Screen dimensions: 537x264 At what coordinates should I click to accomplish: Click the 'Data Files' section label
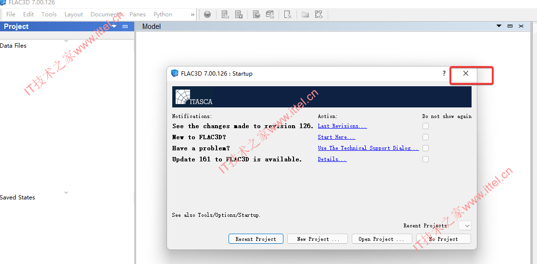[13, 46]
